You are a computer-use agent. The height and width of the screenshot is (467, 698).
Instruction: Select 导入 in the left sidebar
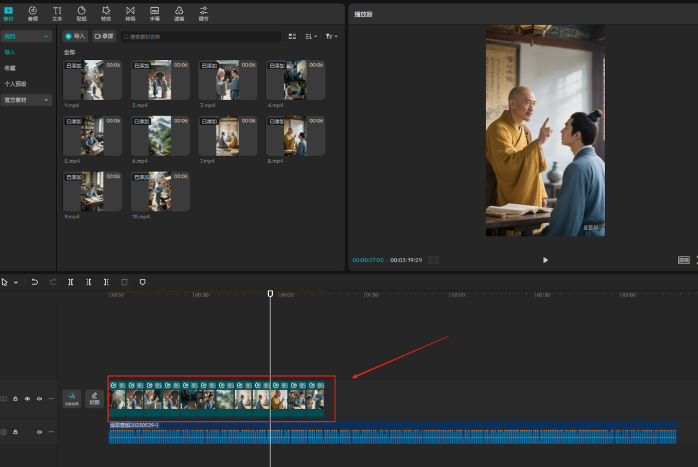tap(10, 52)
